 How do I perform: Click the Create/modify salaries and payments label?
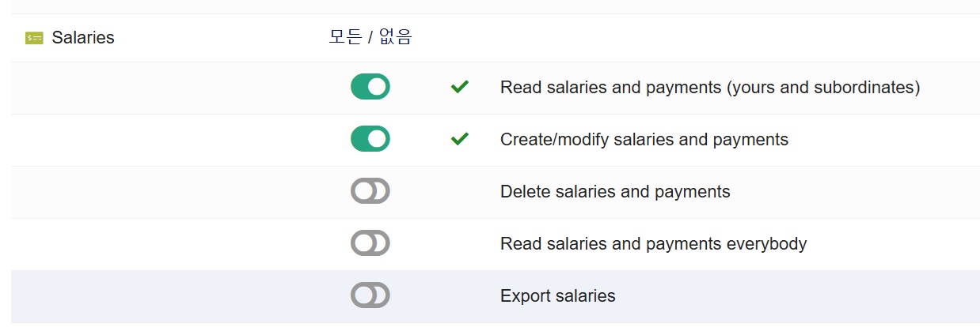[x=644, y=140]
